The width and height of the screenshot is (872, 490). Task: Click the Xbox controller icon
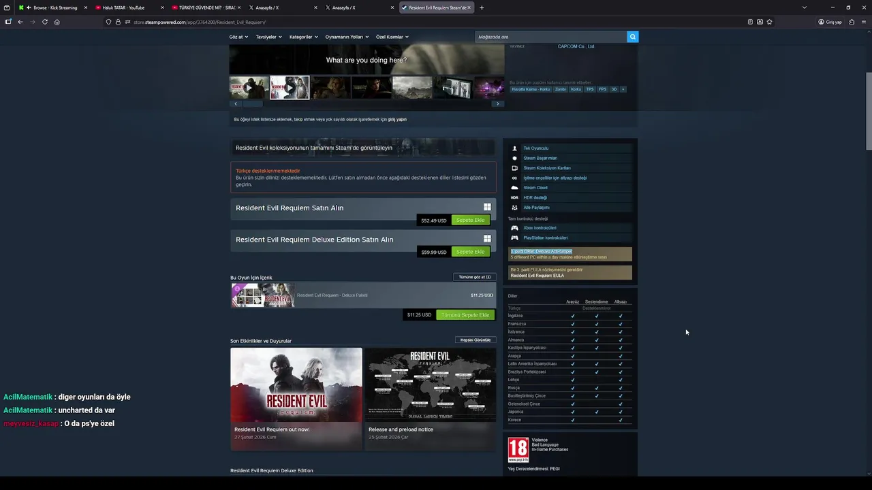[x=515, y=228]
